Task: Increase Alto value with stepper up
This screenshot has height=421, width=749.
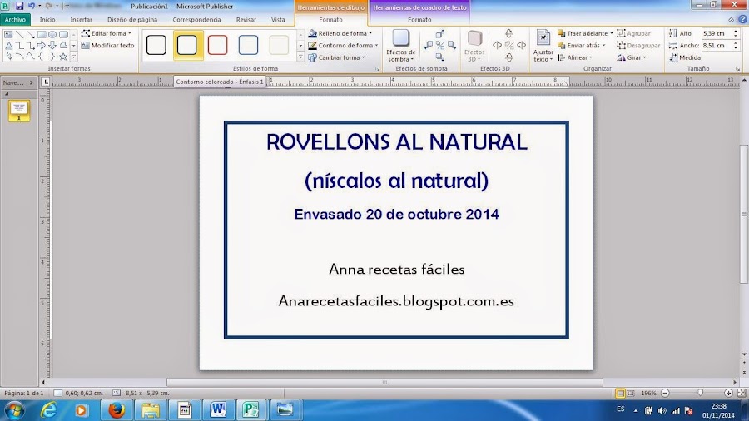Action: coord(736,31)
